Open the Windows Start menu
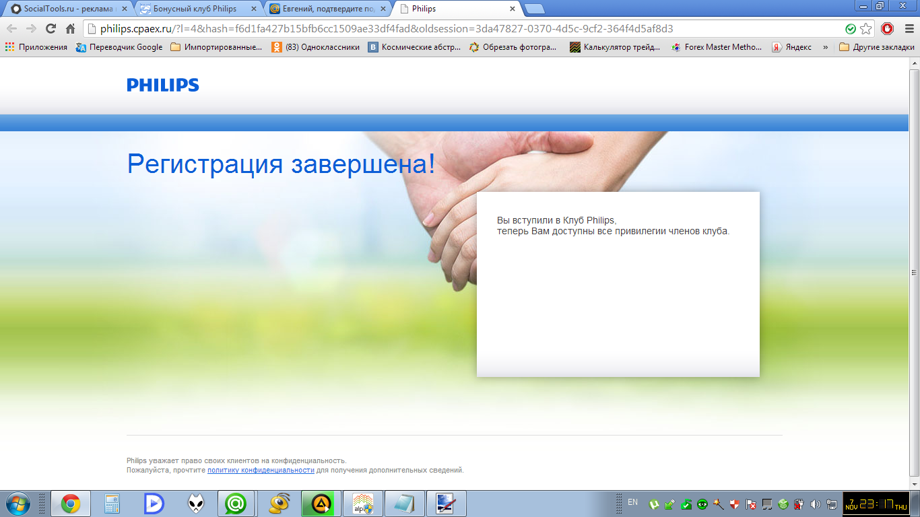920x517 pixels. click(x=18, y=504)
